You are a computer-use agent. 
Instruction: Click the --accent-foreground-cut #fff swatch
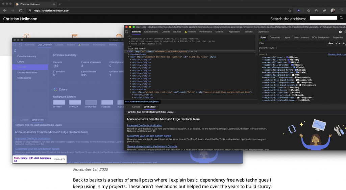pos(293,75)
